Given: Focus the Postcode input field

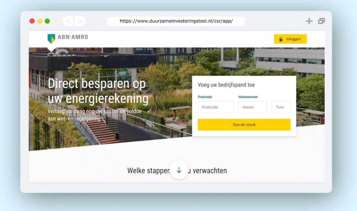Looking at the screenshot, I should point(216,107).
